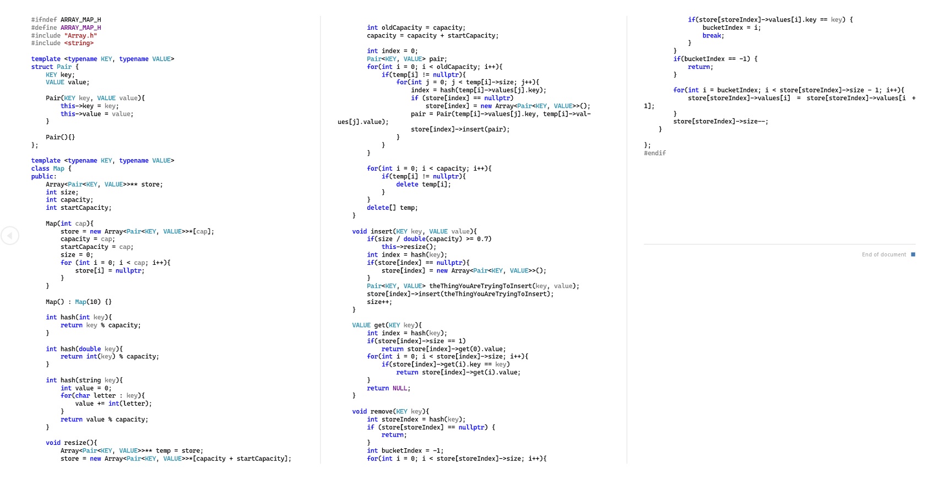Viewport: 933px width, 484px height.
Task: Click the 'value += int(letter);' line
Action: pyautogui.click(x=113, y=404)
